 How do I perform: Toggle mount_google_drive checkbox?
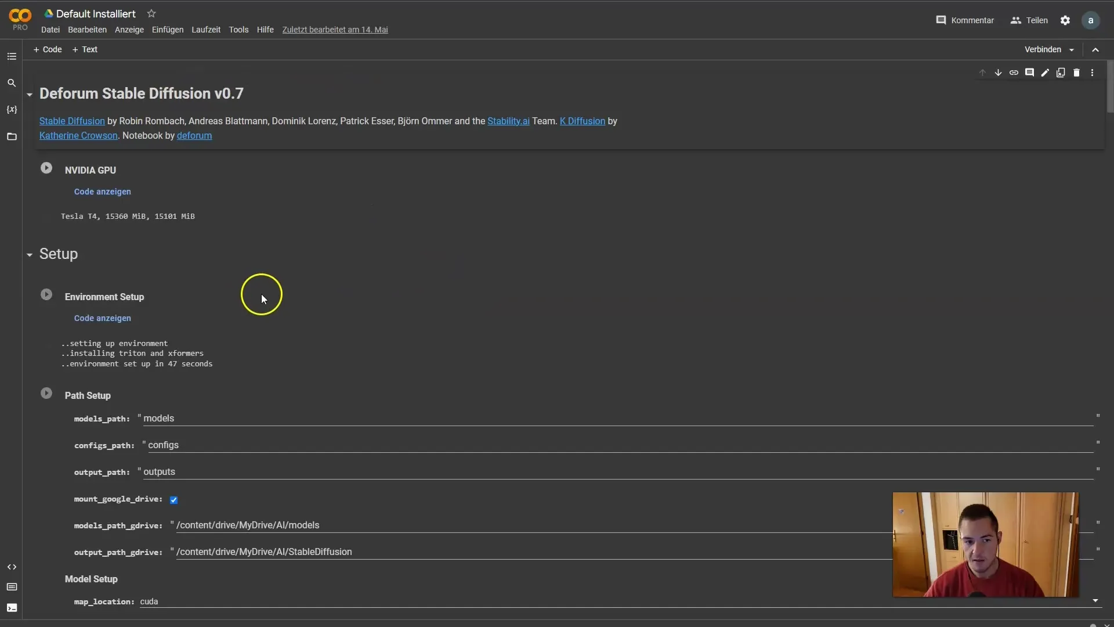click(x=172, y=499)
